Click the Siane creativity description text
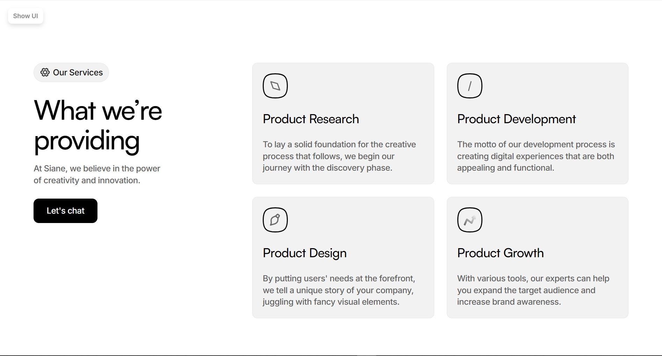662x356 pixels. [x=97, y=174]
